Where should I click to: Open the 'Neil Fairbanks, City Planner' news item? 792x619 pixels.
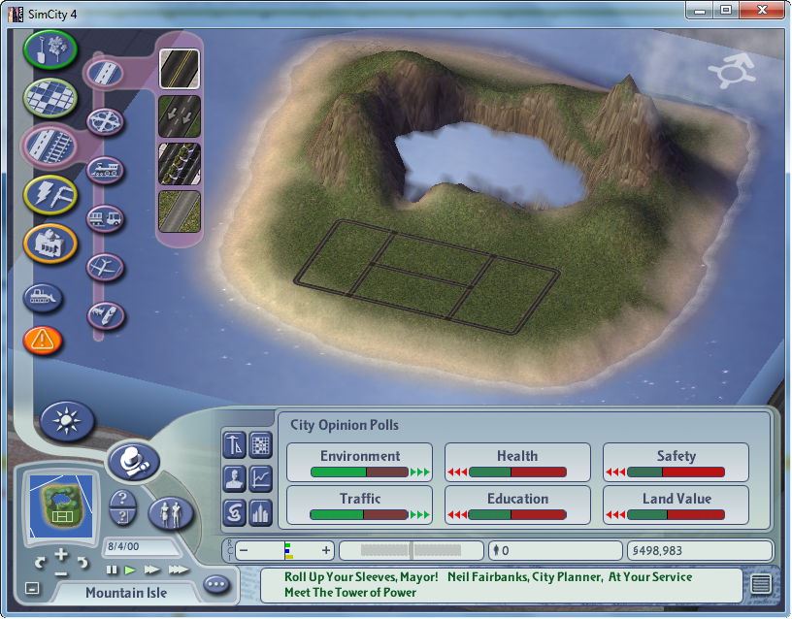click(570, 576)
